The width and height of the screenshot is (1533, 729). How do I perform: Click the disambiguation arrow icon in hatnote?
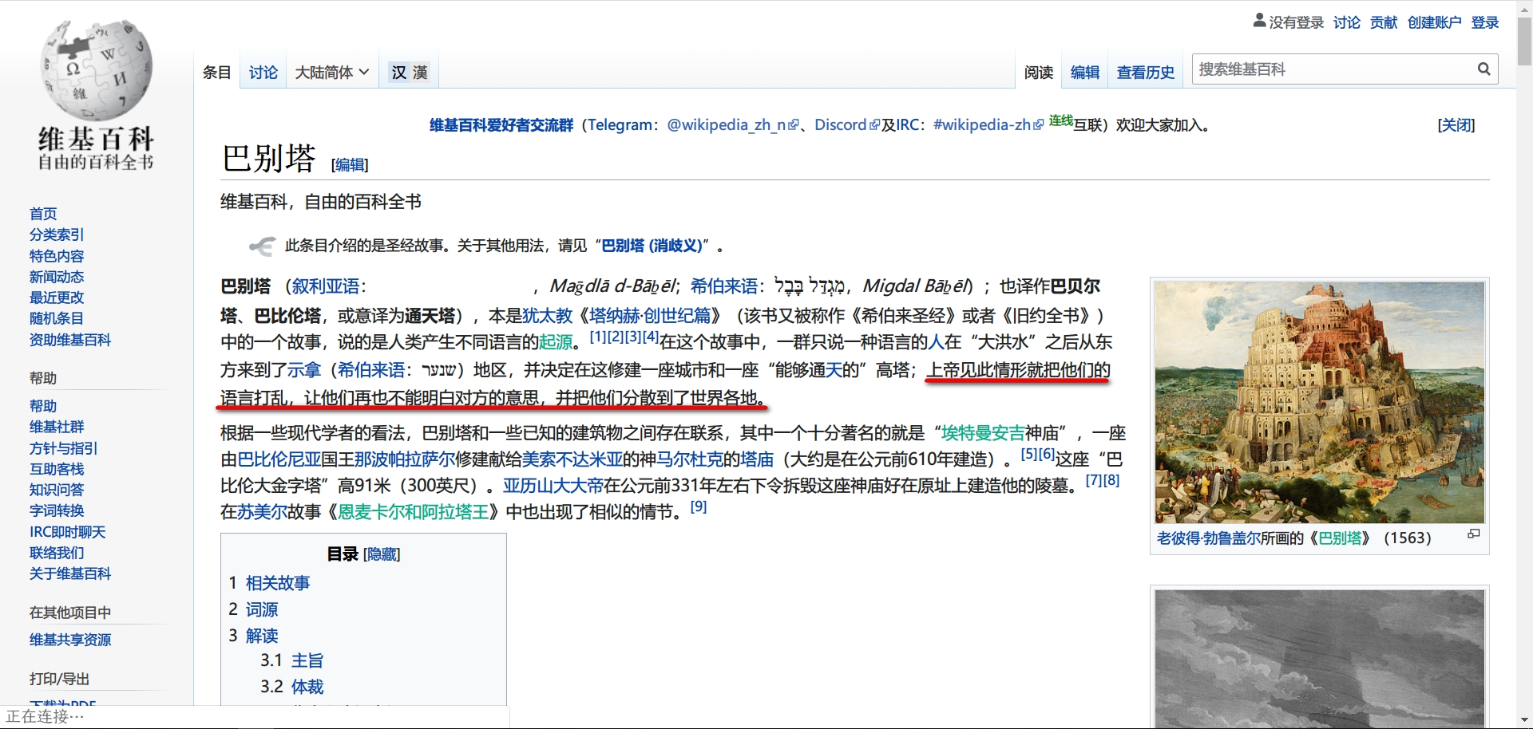[262, 246]
